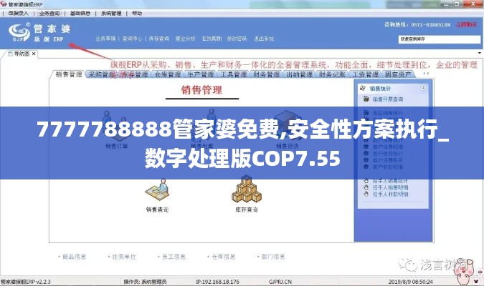Open the 单据录入 menu

click(x=18, y=14)
